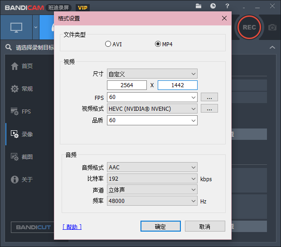Confirm settings with the 确定 button

click(160, 226)
